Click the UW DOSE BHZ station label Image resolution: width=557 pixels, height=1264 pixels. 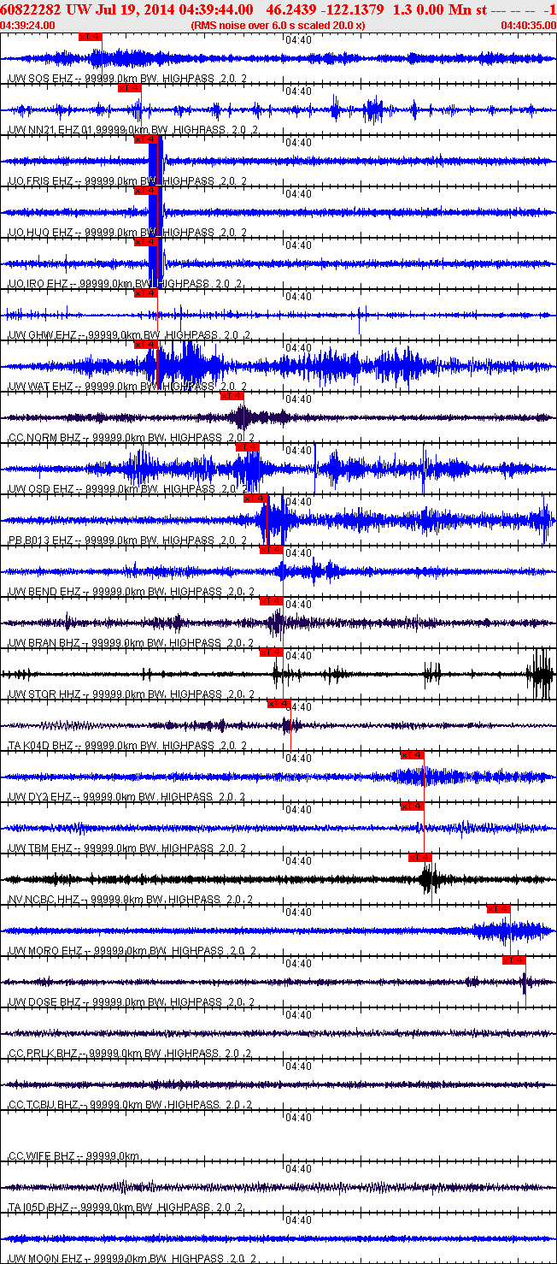[44, 1002]
